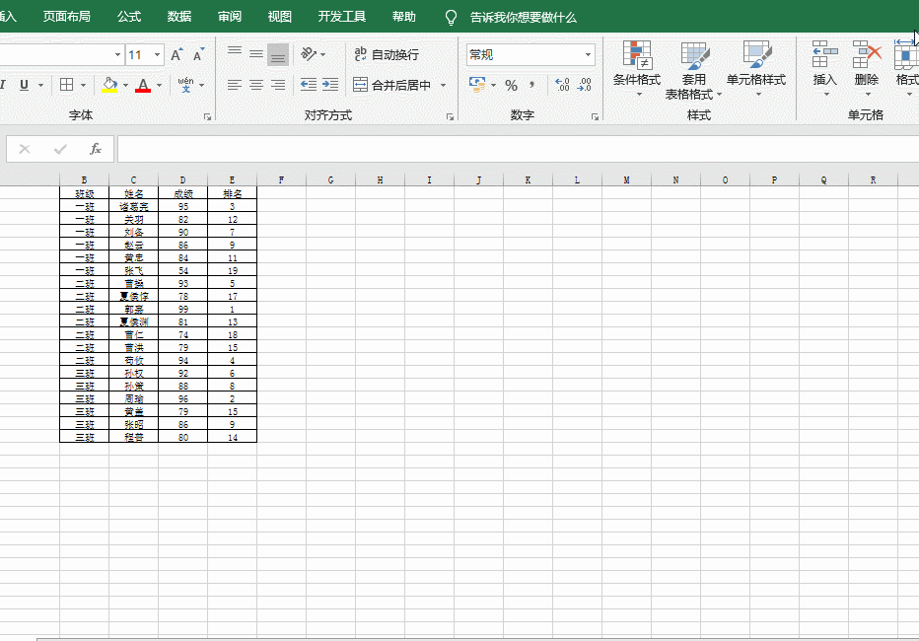Image resolution: width=919 pixels, height=641 pixels.
Task: Apply comma thousands separator style
Action: pyautogui.click(x=532, y=85)
